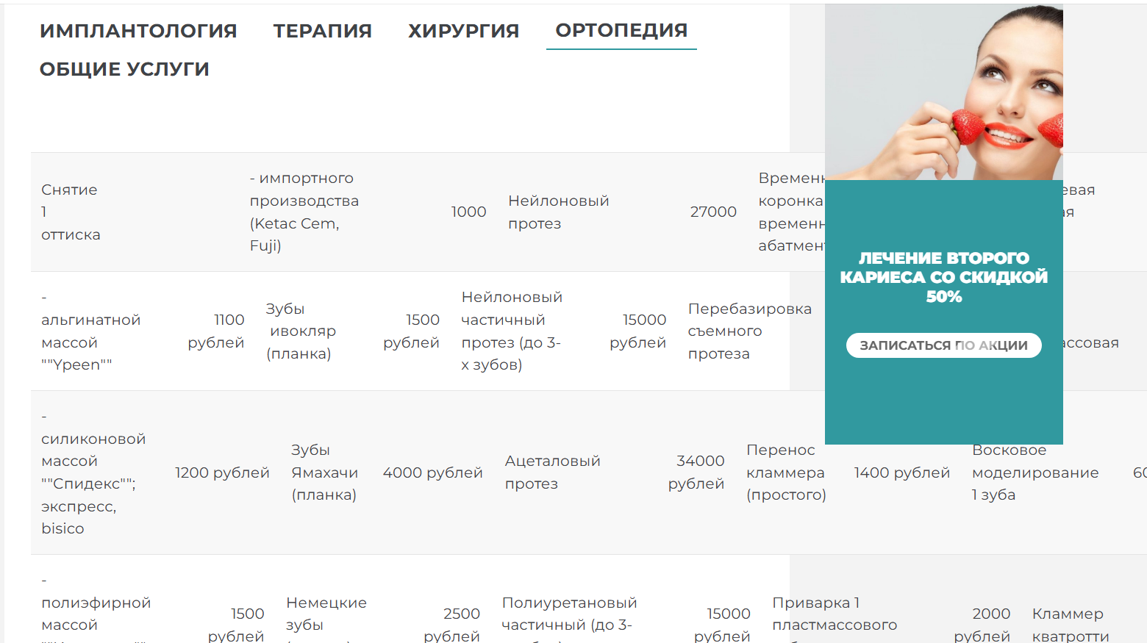Click the '1500 рублей' price next to полиэфирной массой
Screen dimensions: 1147x643
tap(235, 624)
